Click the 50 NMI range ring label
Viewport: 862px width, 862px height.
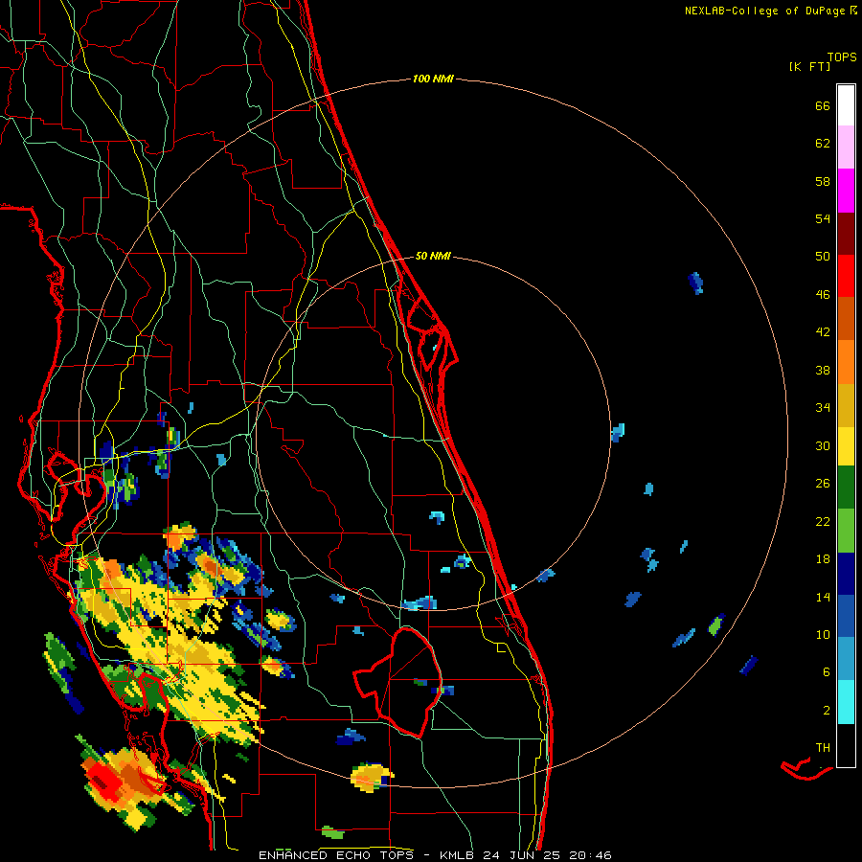[433, 256]
